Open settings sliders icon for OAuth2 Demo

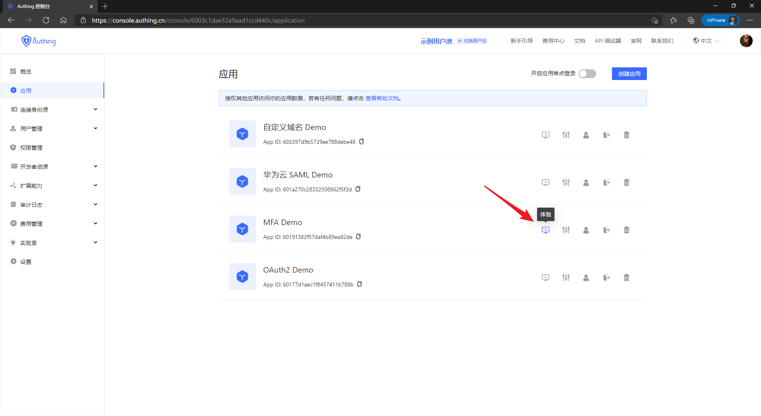tap(566, 278)
